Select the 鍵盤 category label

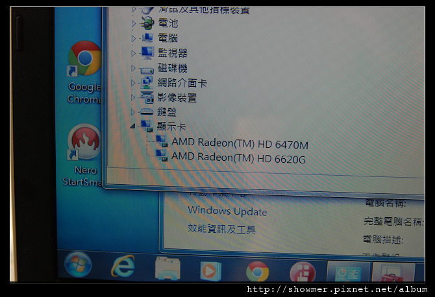(167, 112)
